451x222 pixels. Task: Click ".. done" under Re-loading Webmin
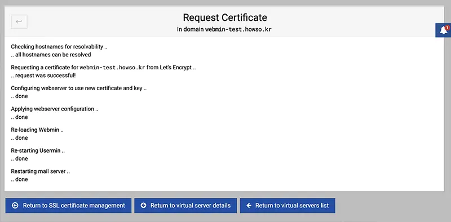tap(19, 137)
